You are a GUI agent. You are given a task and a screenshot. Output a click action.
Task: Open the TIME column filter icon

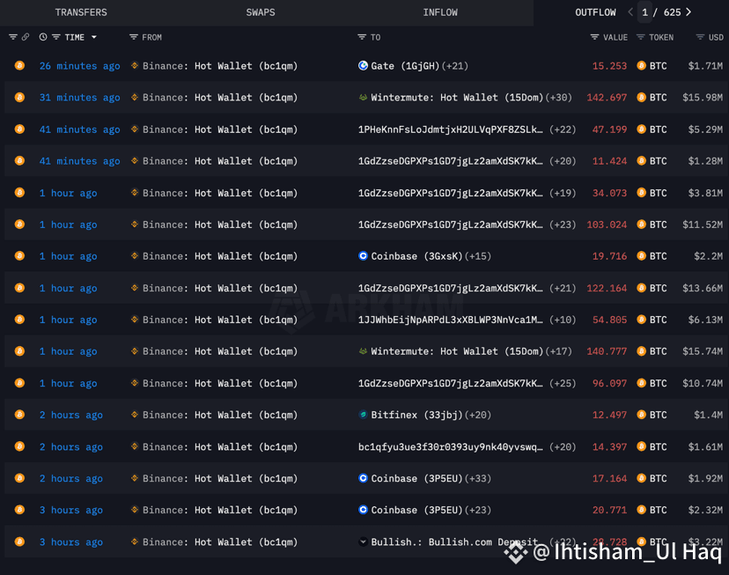[55, 37]
